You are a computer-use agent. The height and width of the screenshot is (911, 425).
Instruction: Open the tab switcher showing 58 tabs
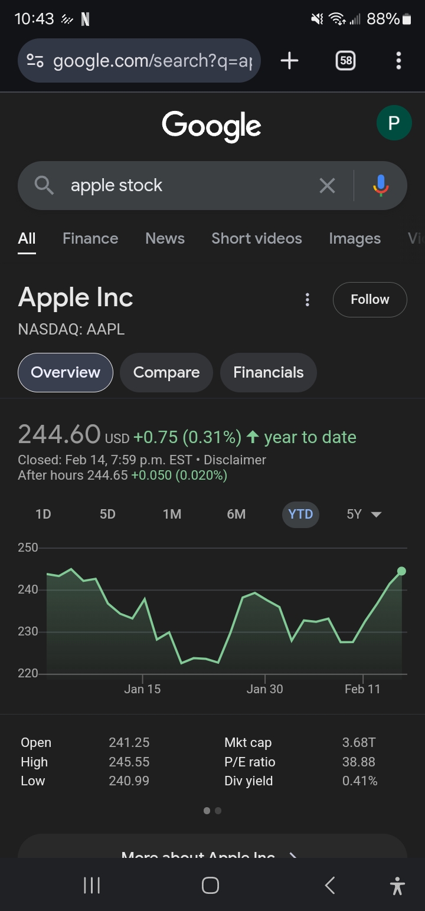point(345,61)
